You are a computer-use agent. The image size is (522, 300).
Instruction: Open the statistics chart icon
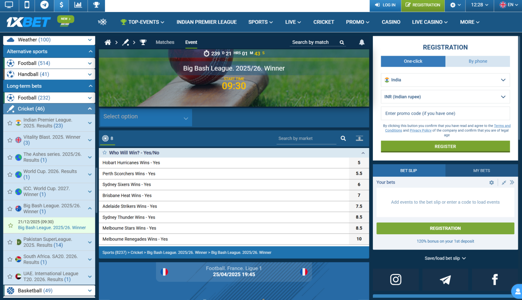coord(78,5)
